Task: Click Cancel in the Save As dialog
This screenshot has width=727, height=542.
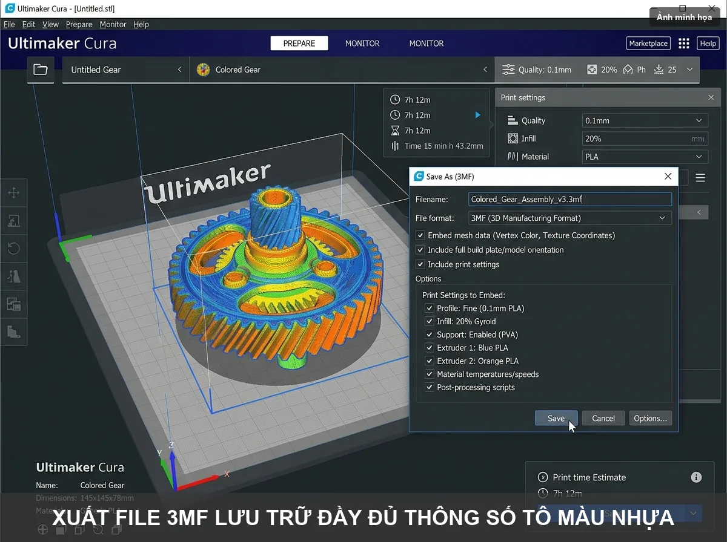Action: [603, 418]
